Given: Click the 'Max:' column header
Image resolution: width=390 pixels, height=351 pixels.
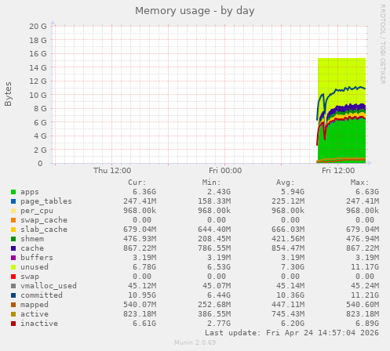Looking at the screenshot, I should point(359,183).
